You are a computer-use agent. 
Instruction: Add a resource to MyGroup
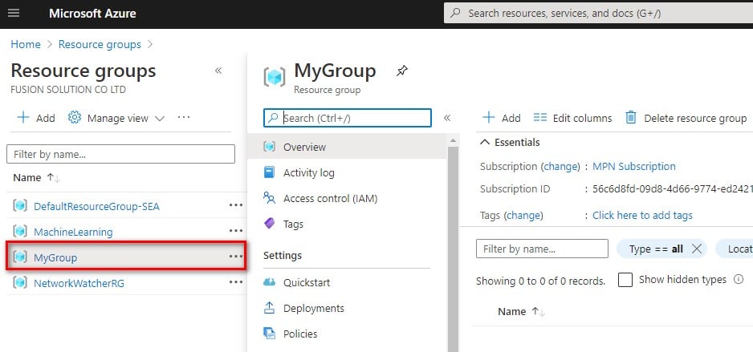(x=502, y=118)
